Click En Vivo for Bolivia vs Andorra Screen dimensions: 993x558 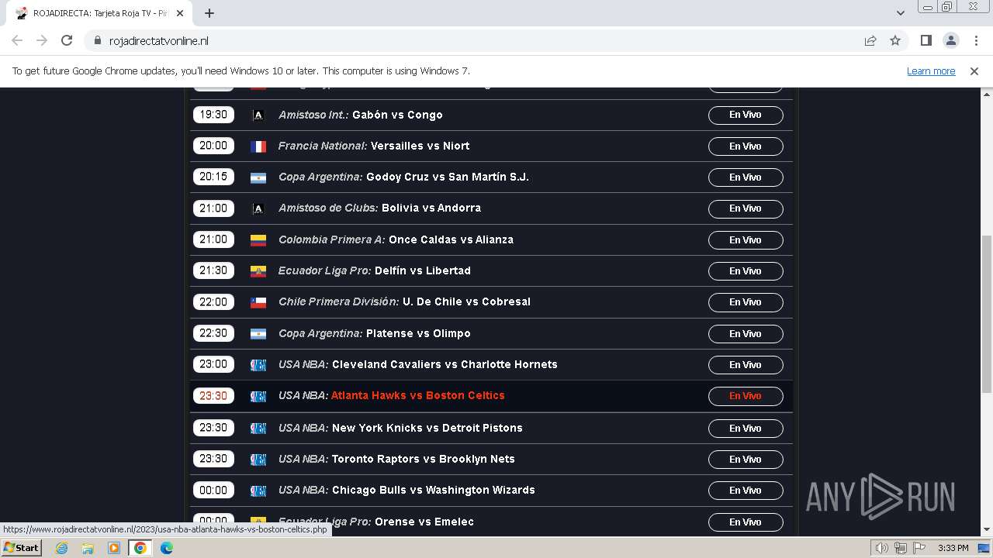[746, 208]
